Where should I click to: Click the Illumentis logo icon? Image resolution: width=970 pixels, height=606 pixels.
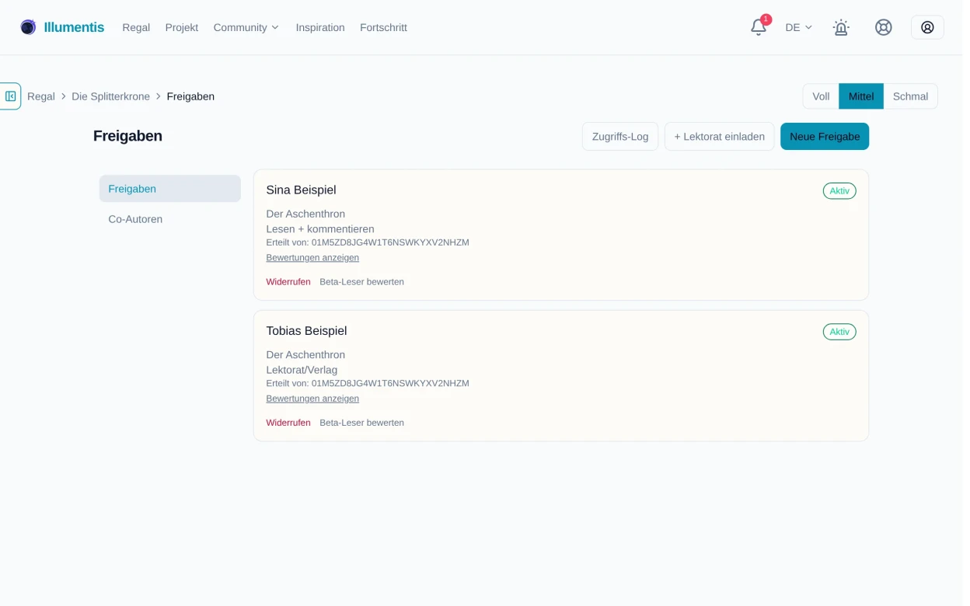[28, 27]
